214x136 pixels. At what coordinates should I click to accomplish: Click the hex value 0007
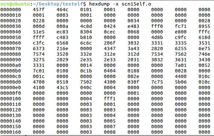coord(110,126)
